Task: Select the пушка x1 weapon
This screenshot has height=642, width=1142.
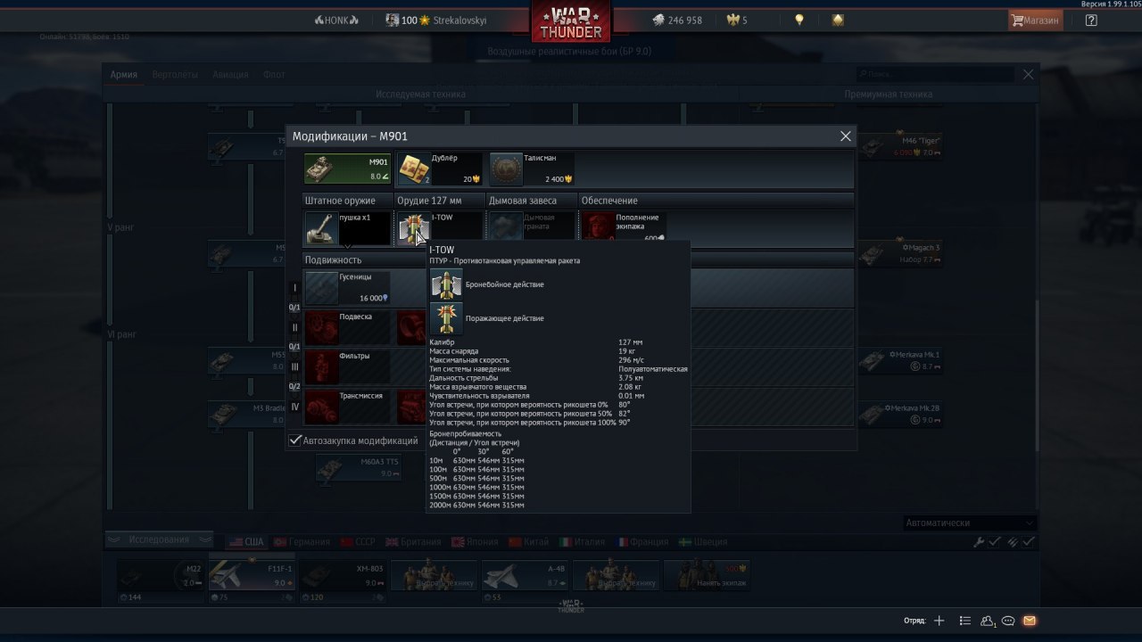Action: click(x=347, y=228)
